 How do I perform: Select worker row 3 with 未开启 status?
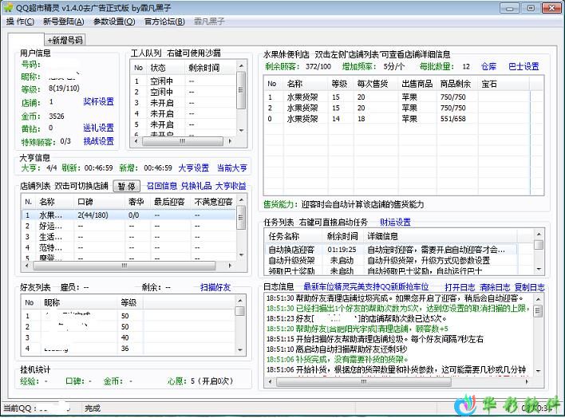pos(184,103)
